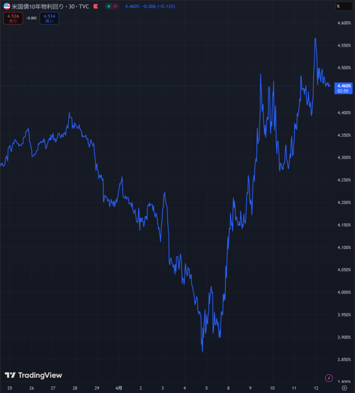Click the -0.002 spread value
Image resolution: width=355 pixels, height=393 pixels.
point(32,18)
